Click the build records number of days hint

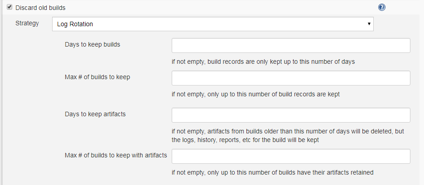point(263,62)
